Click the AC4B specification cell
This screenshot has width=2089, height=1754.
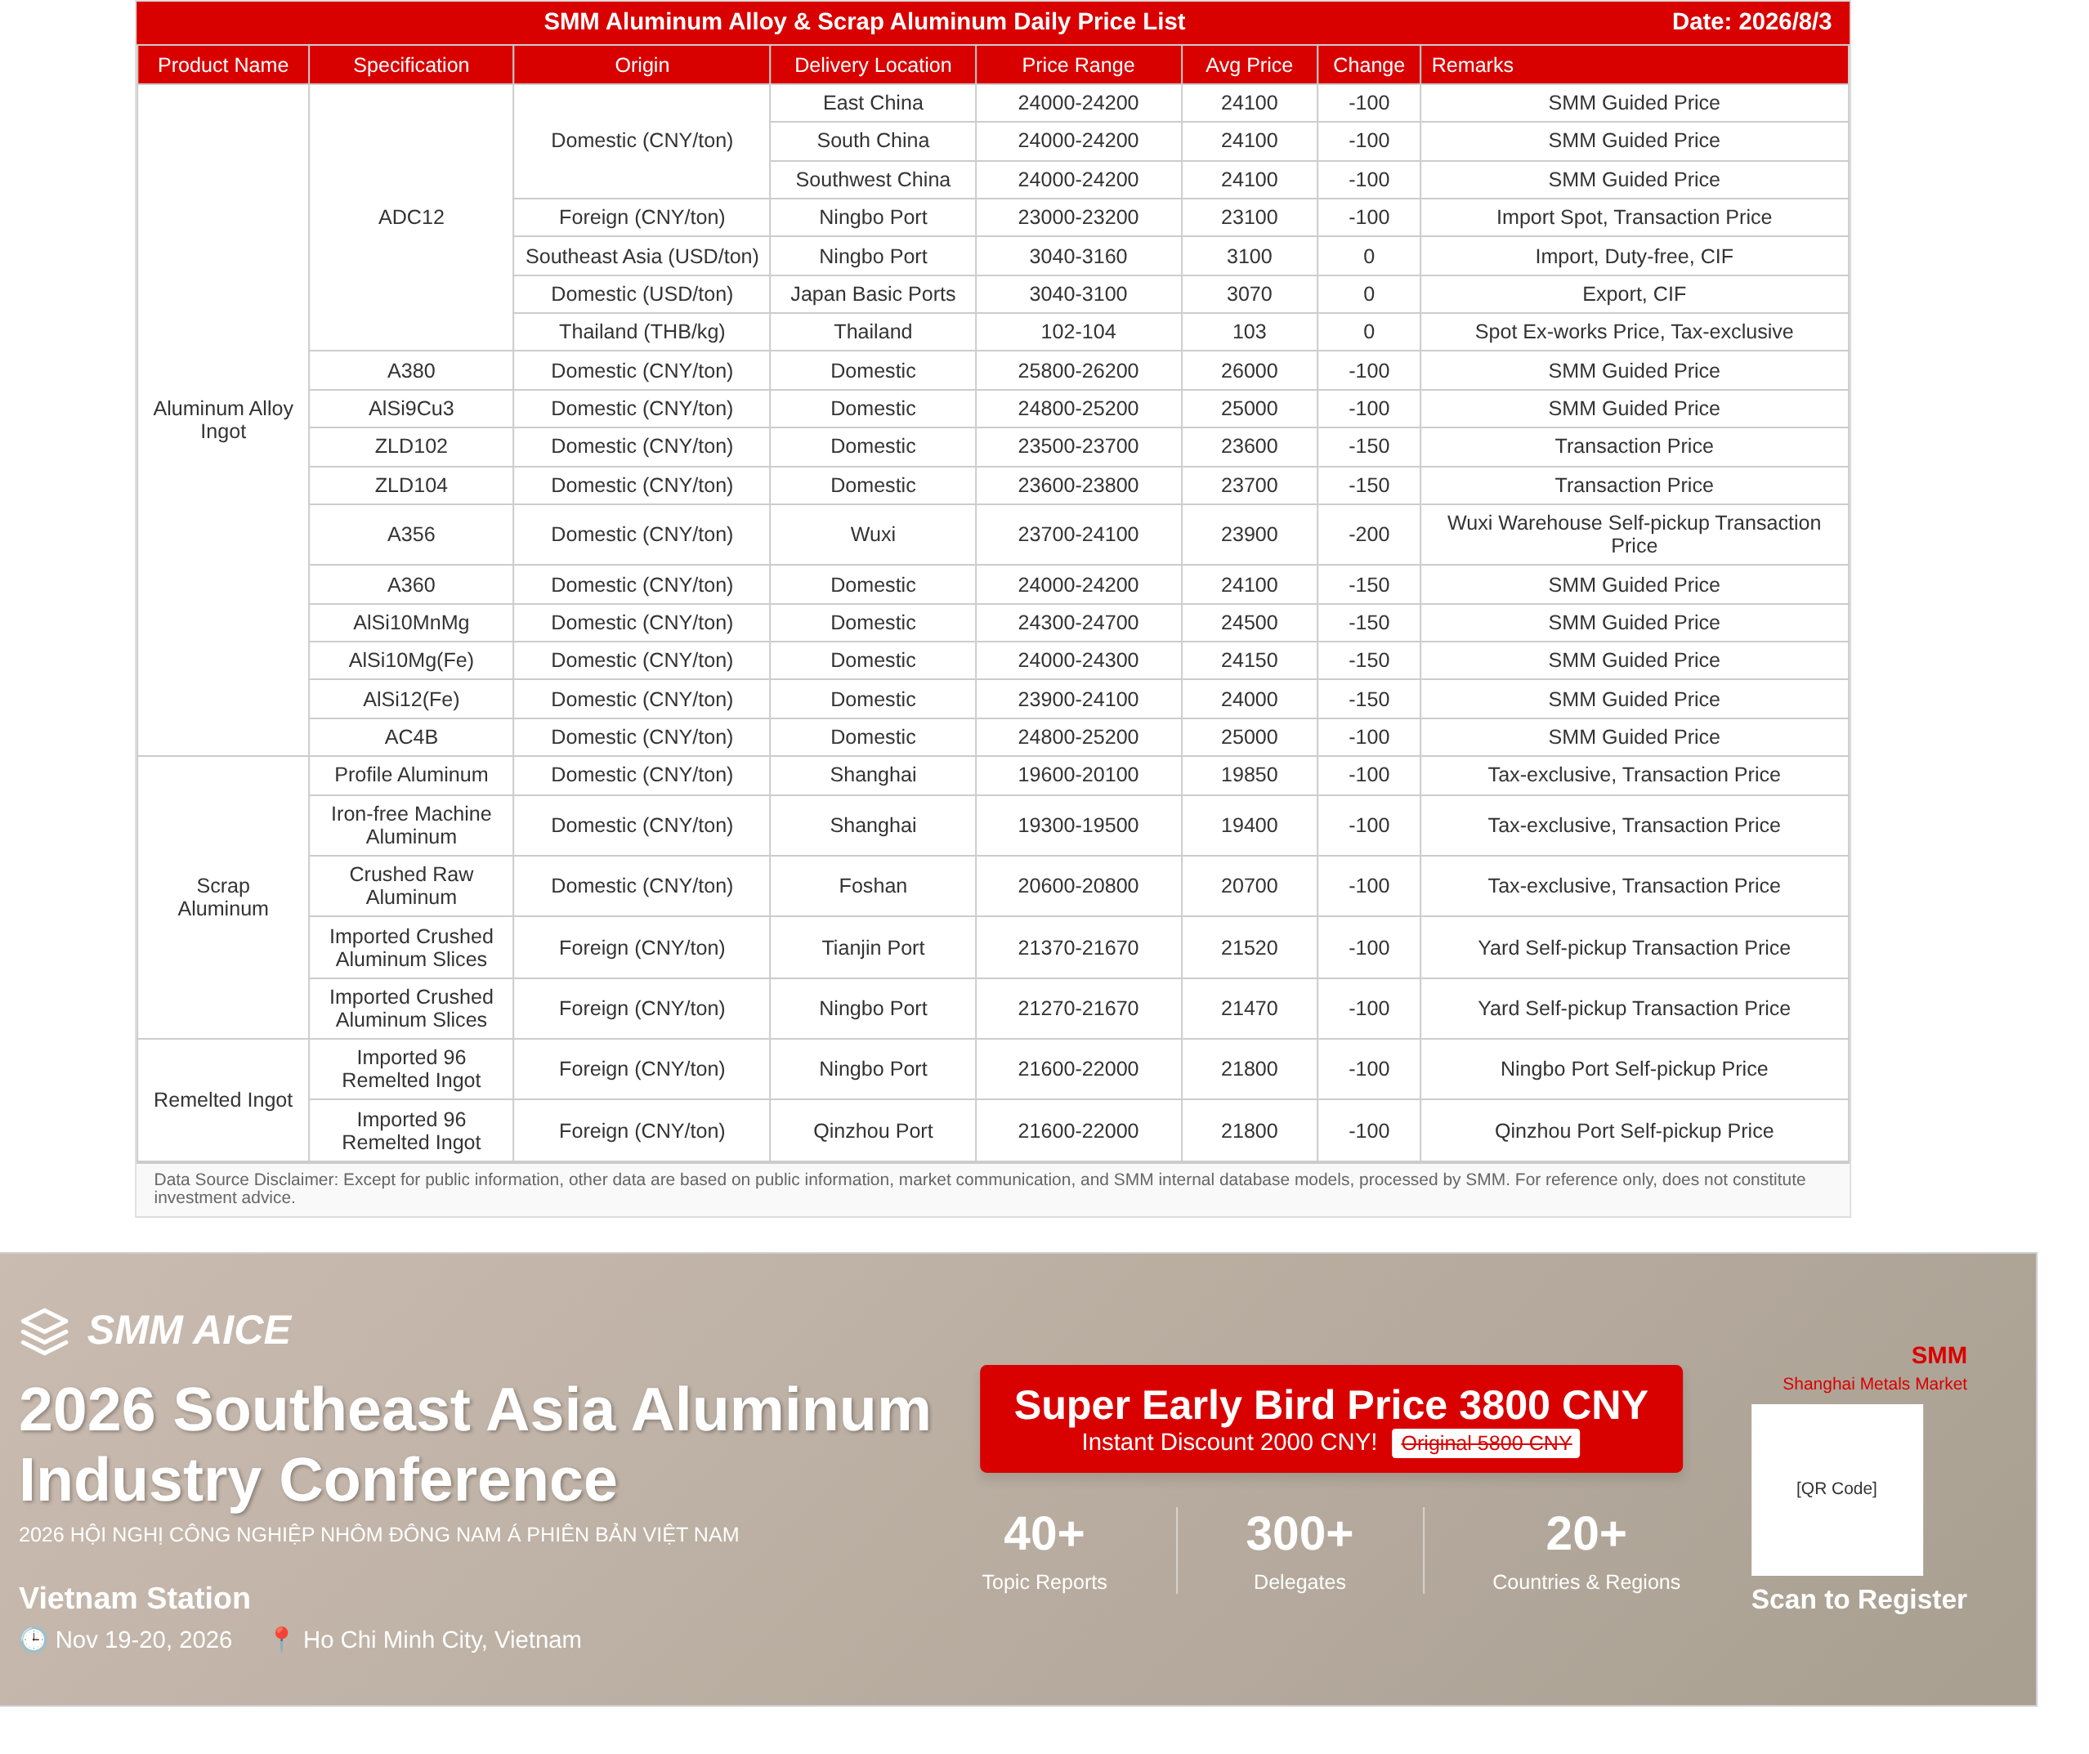[x=411, y=737]
